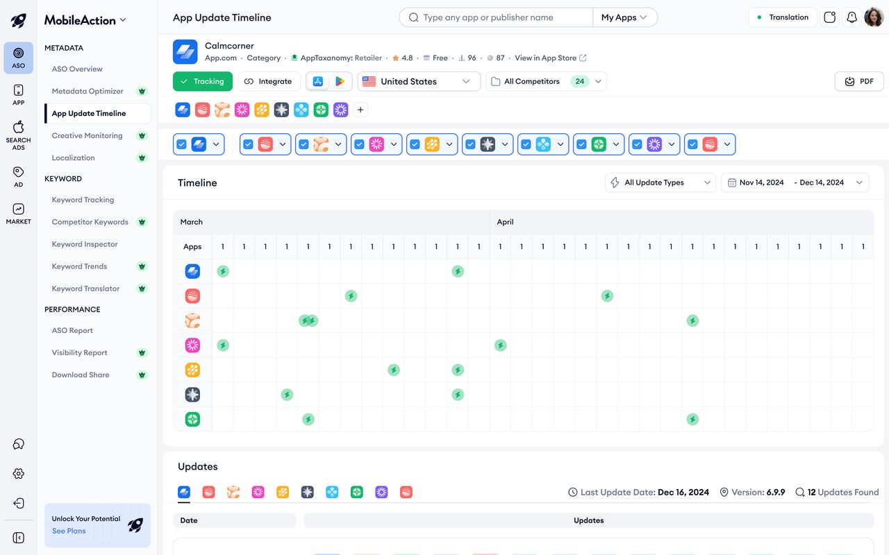
Task: Click the pink app icon in competitor row
Action: click(x=242, y=110)
